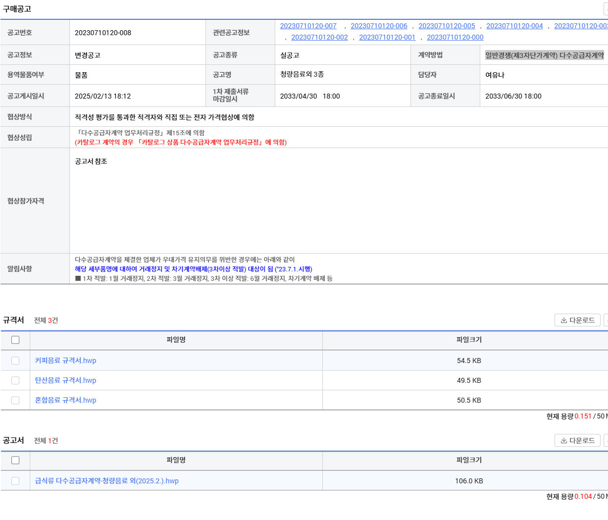Click the highlighted 계약방법 value text
Viewport: 608px width, 520px height.
tap(544, 55)
